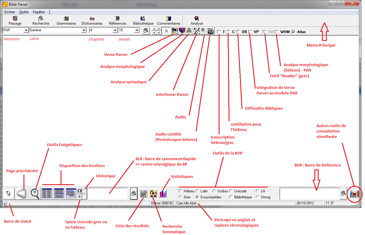Click the R button in the toolbar

point(167,31)
